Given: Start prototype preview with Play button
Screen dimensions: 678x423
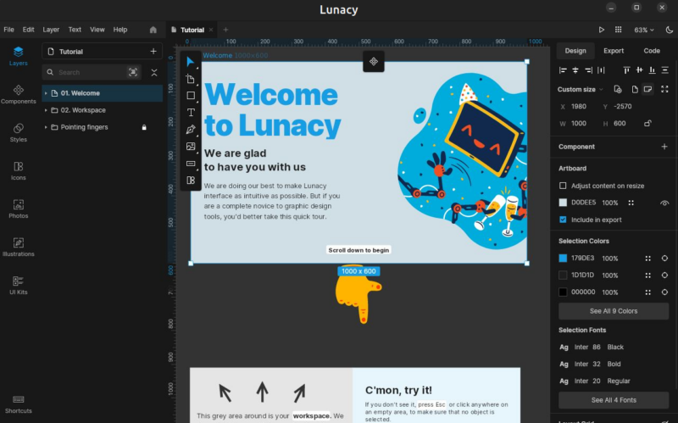Looking at the screenshot, I should [601, 30].
